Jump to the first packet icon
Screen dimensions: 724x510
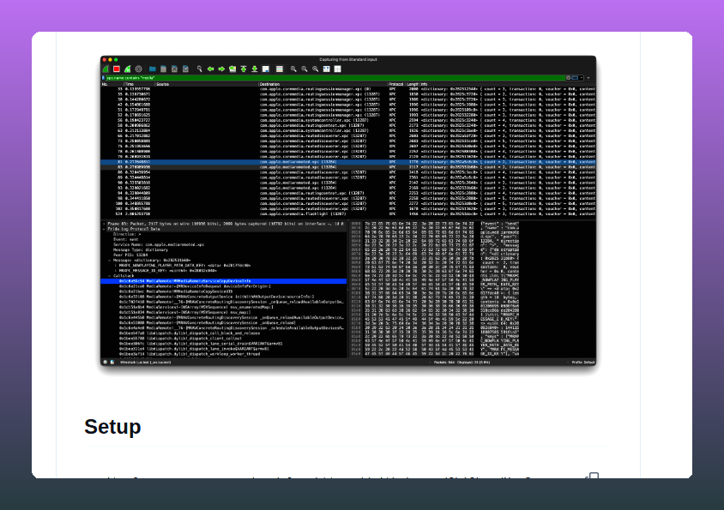tap(244, 69)
